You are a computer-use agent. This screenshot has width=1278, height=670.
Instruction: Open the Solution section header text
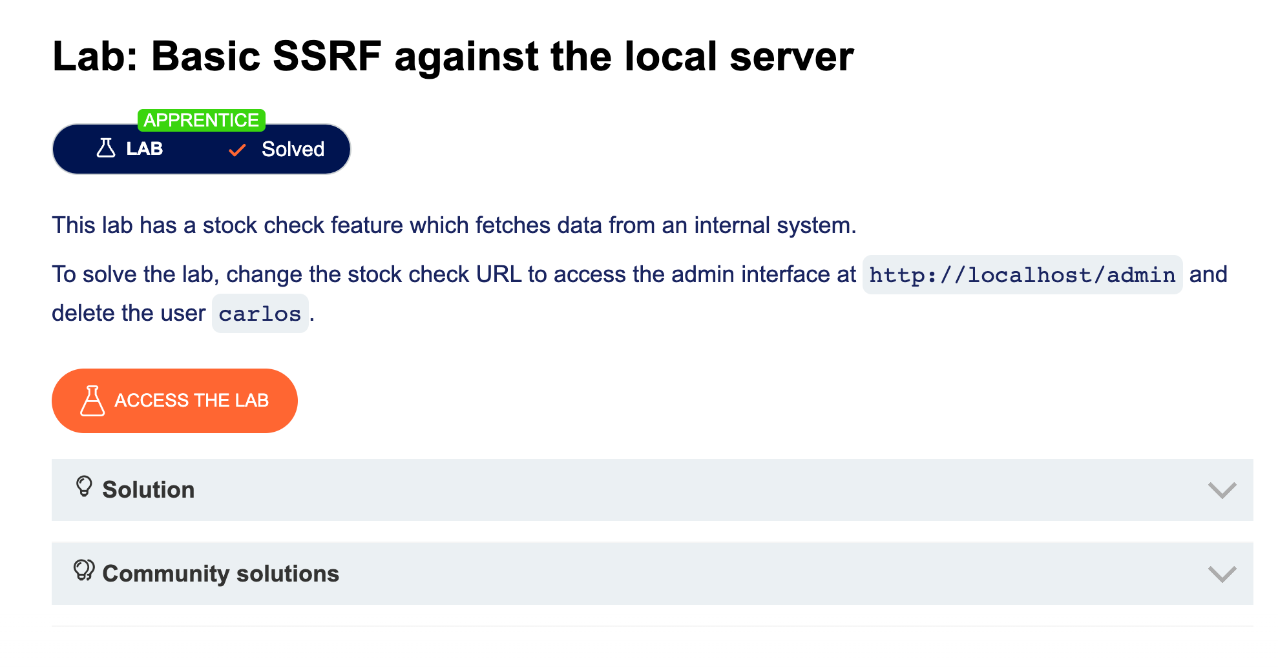[x=148, y=490]
